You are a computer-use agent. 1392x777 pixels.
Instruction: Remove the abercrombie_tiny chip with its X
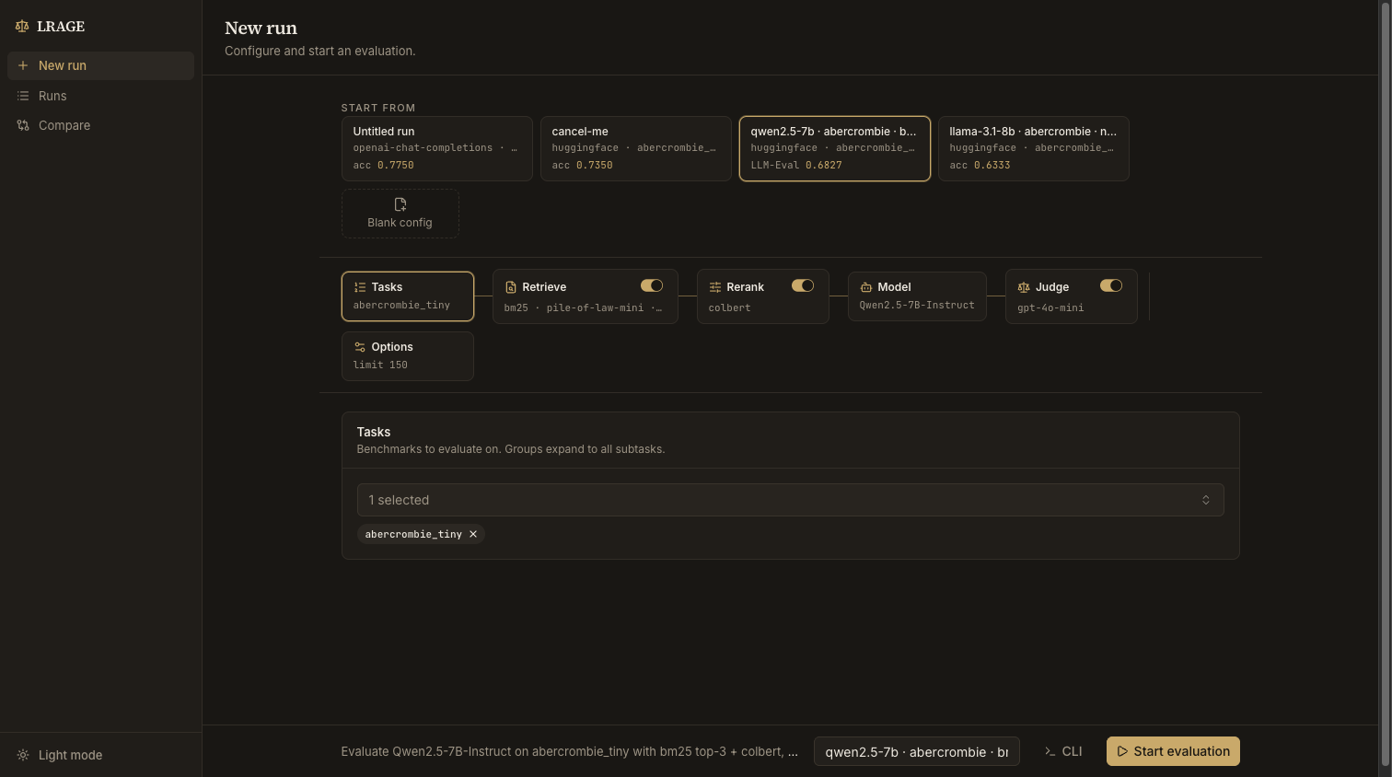point(473,534)
